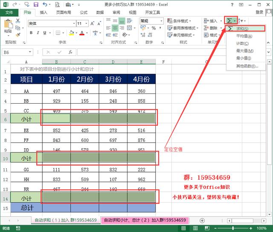Toggle Italic formatting
Viewport: 273px width, 232px height.
click(x=38, y=33)
